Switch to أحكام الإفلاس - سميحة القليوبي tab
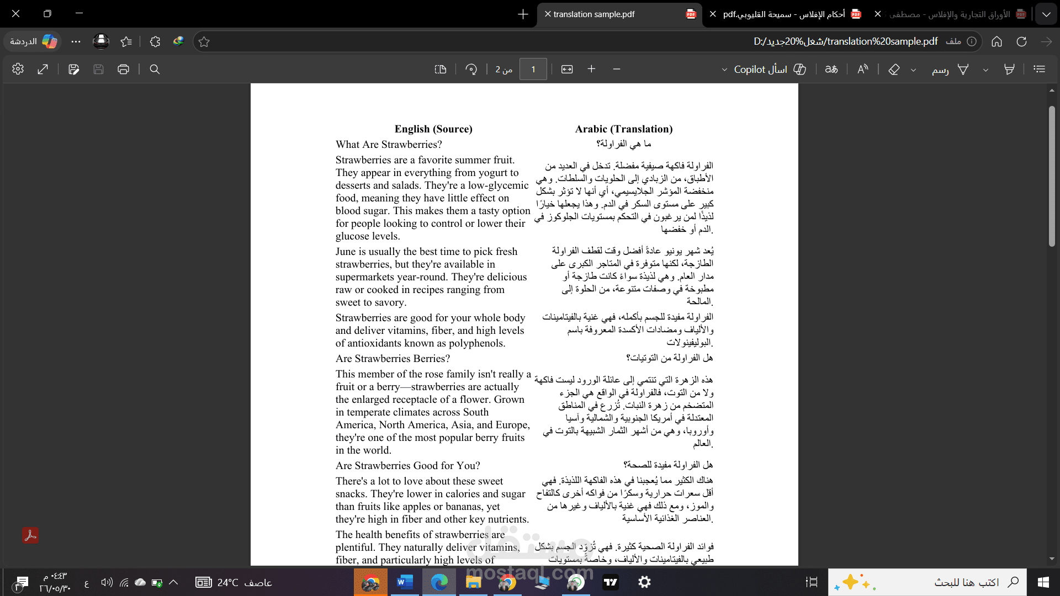This screenshot has width=1060, height=596. pos(785,14)
